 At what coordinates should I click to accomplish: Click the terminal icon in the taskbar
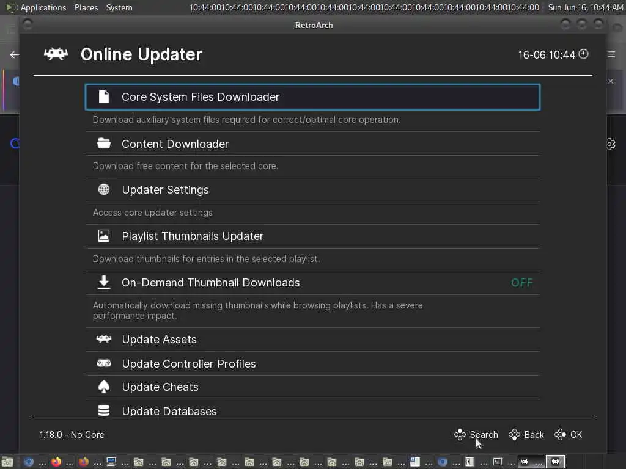pos(498,462)
